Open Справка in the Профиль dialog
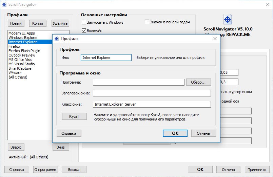The width and height of the screenshot is (273, 177). coord(69,133)
